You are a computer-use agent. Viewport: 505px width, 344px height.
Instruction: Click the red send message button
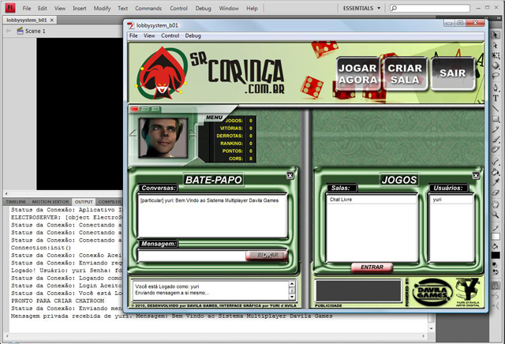pyautogui.click(x=267, y=255)
